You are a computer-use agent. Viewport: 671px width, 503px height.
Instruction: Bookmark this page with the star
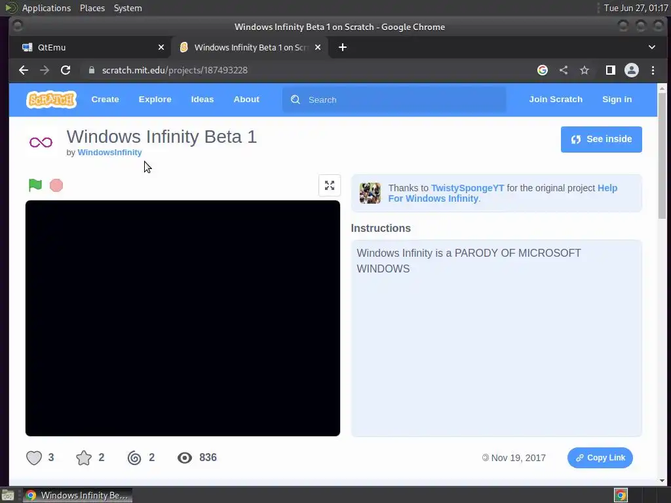point(585,70)
